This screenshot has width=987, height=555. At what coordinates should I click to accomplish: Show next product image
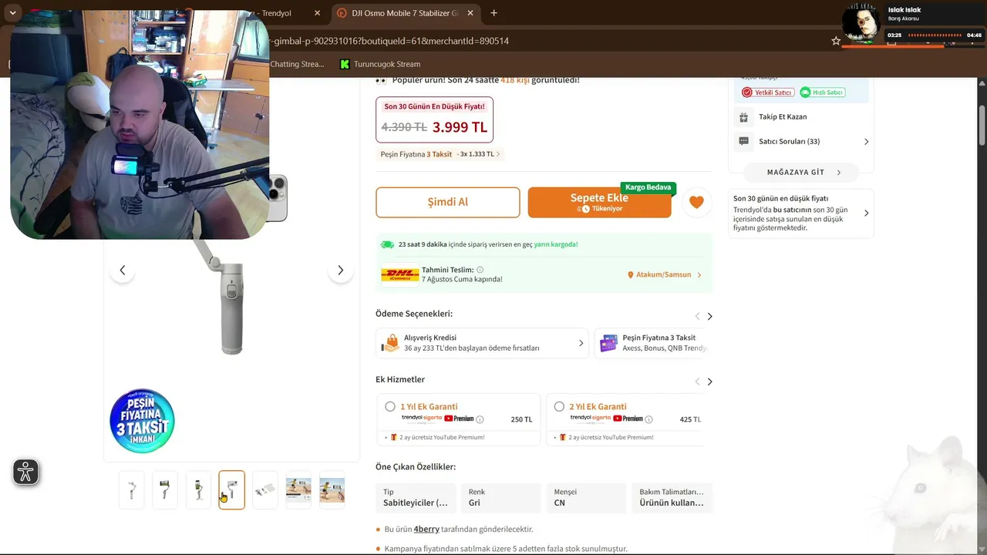click(340, 270)
